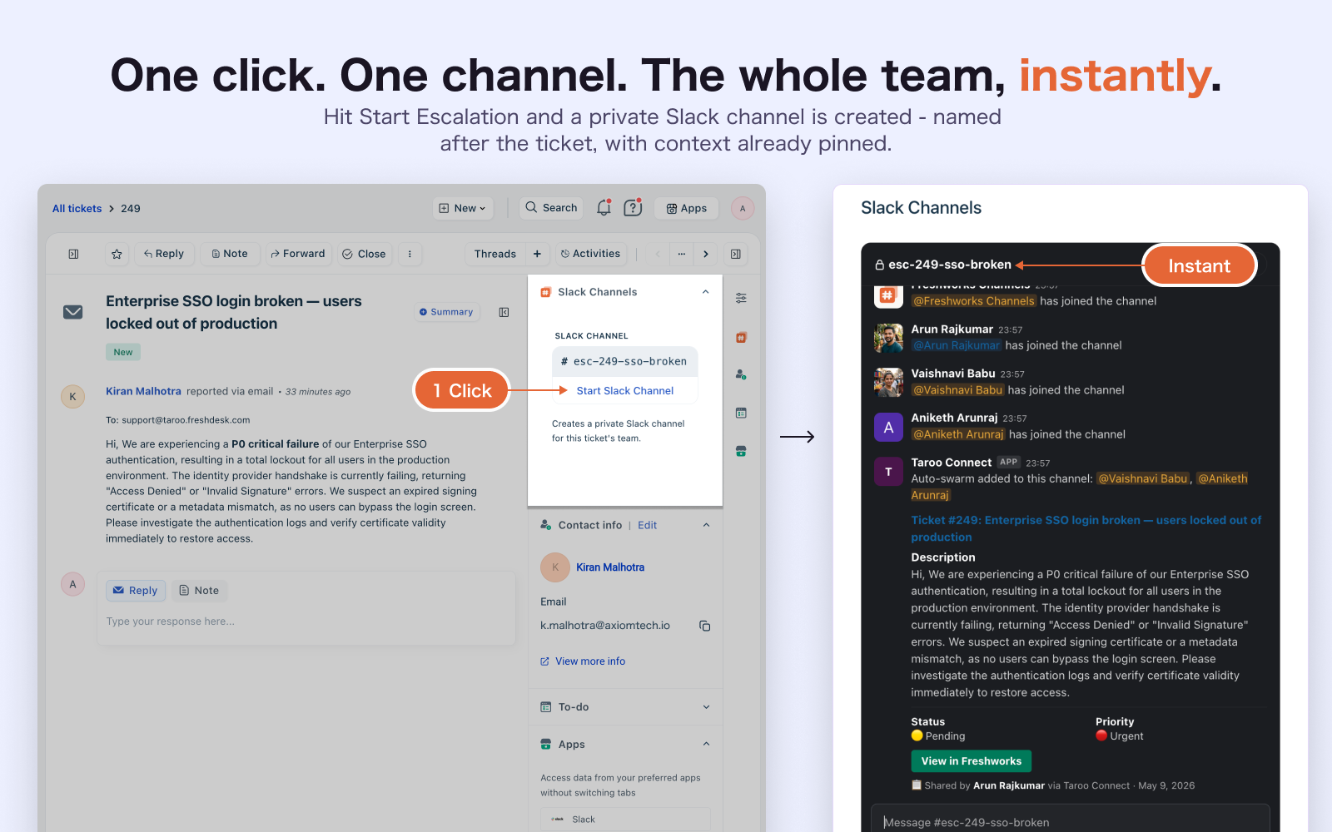The width and height of the screenshot is (1332, 832).
Task: Open the Threads view
Action: tap(495, 254)
